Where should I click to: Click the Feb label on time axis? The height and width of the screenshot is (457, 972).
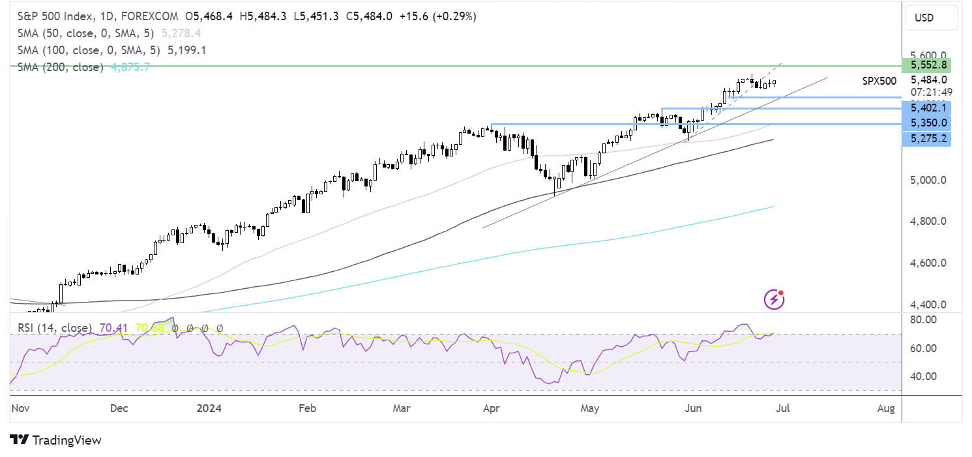[306, 409]
